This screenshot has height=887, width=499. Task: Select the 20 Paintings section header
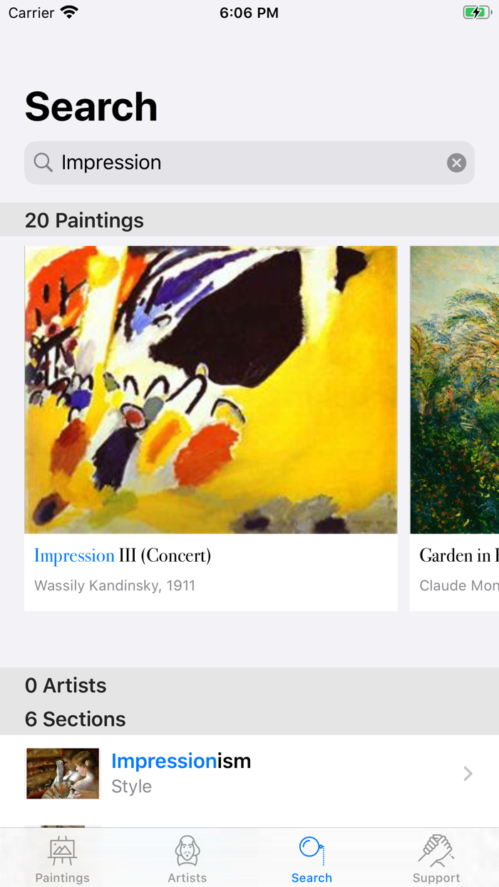[84, 221]
